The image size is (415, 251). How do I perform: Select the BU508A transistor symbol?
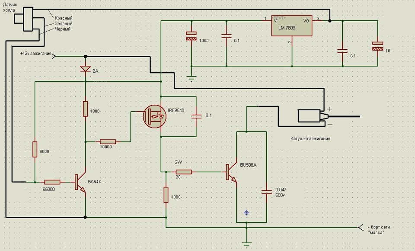231,172
